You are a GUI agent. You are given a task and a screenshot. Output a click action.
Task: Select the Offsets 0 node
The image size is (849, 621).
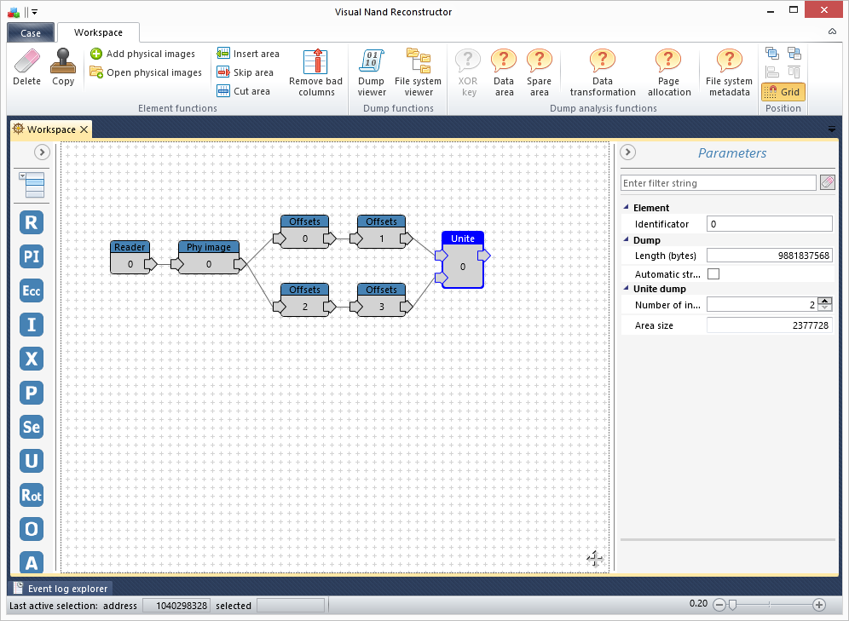pyautogui.click(x=305, y=232)
